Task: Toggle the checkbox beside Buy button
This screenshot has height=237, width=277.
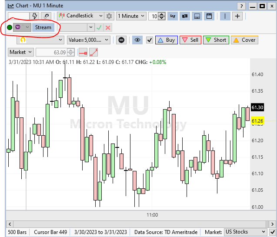Action: (150, 40)
